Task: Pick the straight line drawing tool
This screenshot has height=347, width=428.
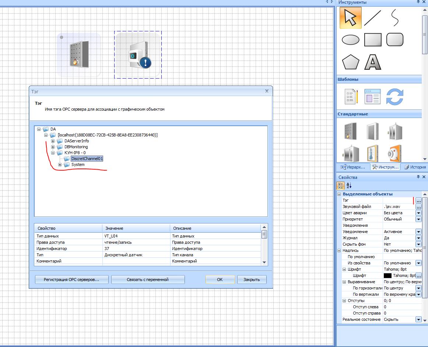Action: 372,18
